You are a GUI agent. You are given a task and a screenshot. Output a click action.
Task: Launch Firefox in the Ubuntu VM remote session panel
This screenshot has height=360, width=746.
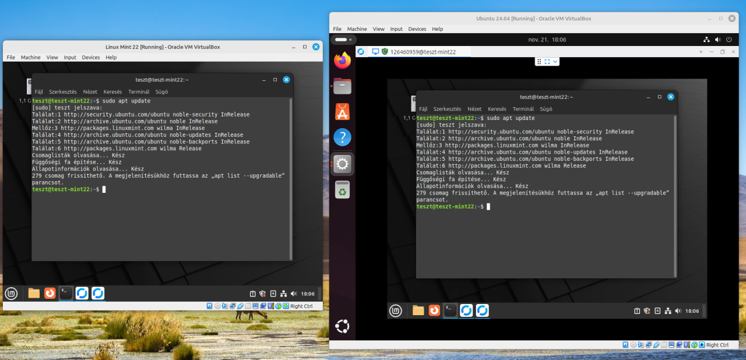(x=434, y=310)
